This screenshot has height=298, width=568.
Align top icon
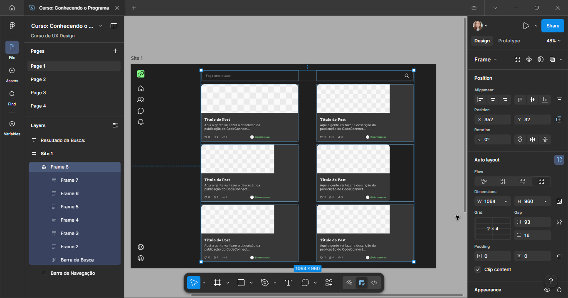(x=520, y=100)
